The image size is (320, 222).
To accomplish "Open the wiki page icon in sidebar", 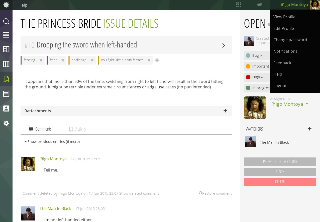I will point(6,94).
